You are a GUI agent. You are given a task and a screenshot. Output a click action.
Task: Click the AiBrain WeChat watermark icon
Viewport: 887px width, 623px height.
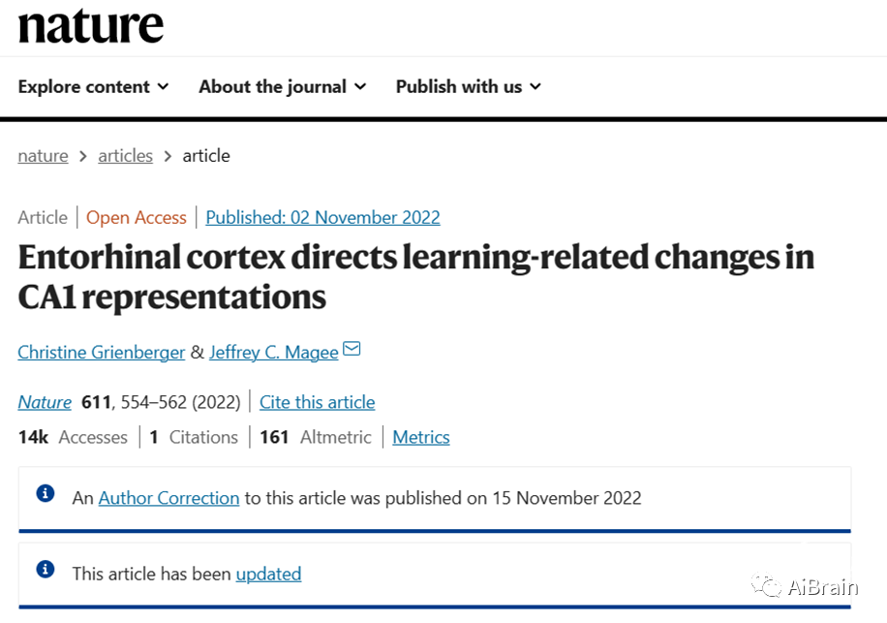click(x=766, y=586)
